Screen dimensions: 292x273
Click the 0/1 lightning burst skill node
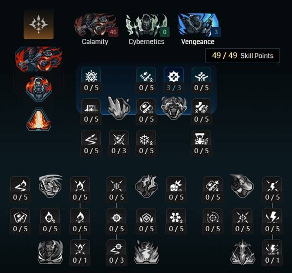(272, 253)
